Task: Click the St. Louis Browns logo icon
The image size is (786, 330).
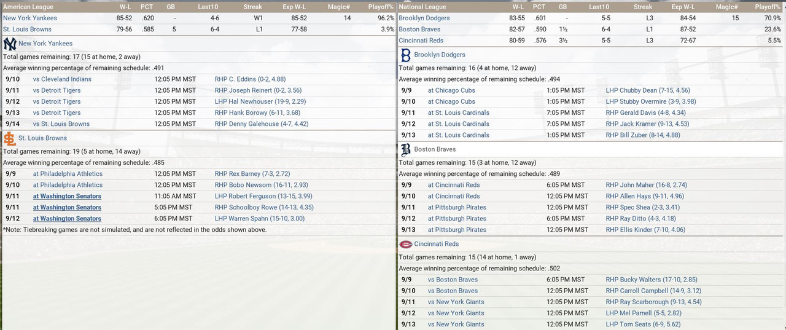Action: tap(10, 138)
